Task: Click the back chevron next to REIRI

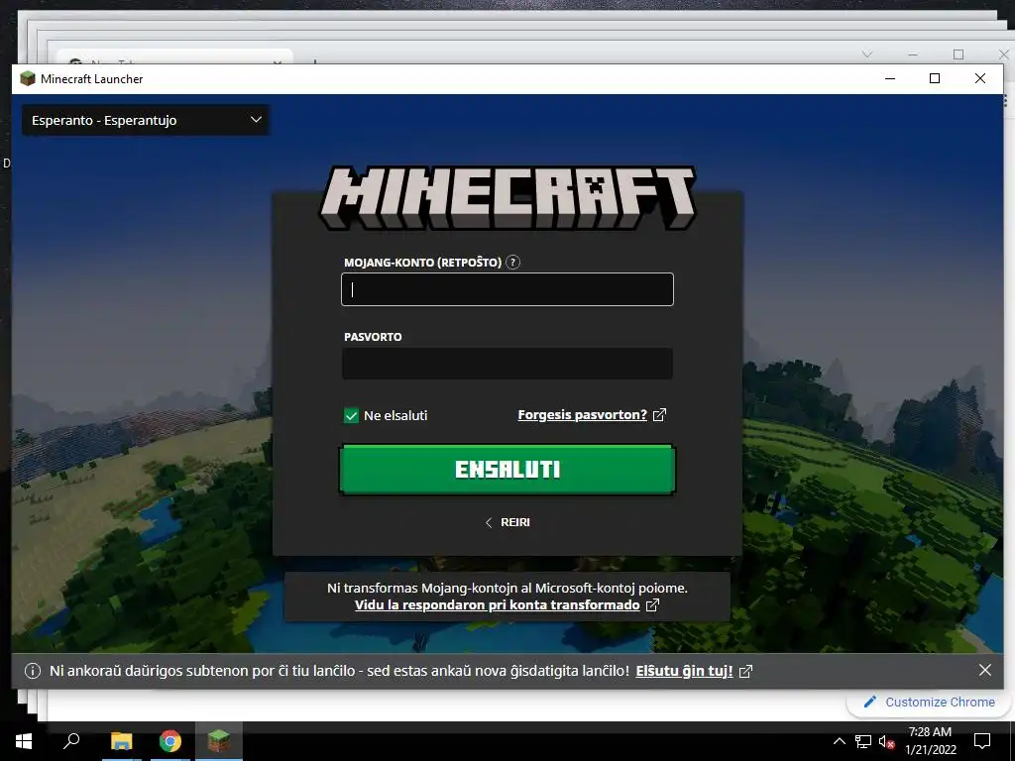Action: coord(489,522)
